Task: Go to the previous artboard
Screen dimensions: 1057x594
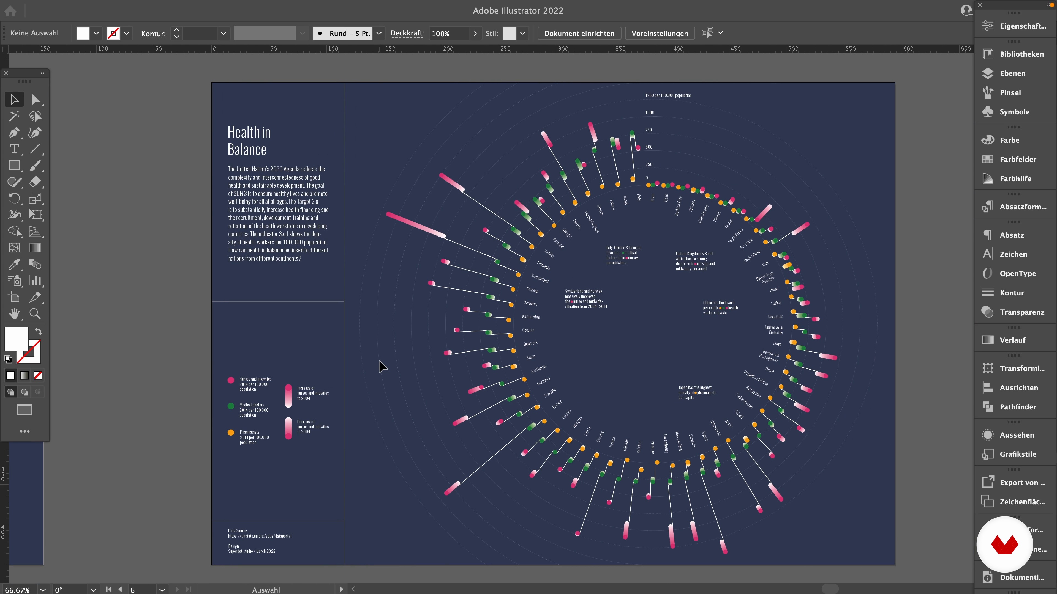Action: tap(120, 589)
